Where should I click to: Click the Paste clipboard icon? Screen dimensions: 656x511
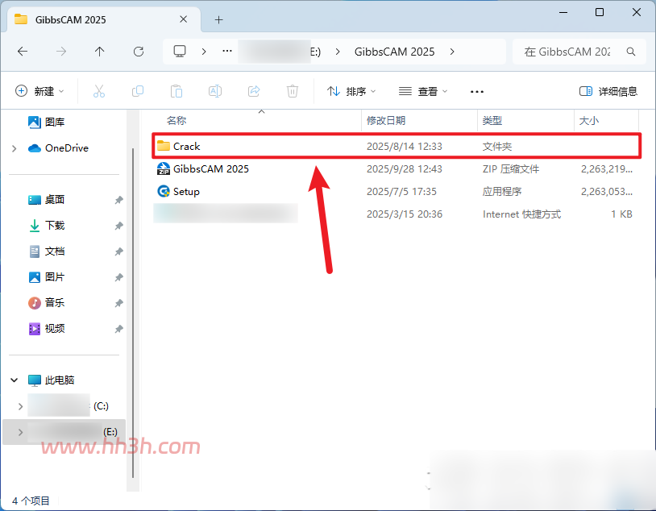point(176,91)
